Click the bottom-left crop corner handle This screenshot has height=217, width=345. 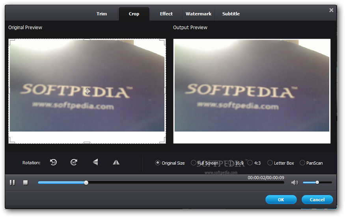point(11,141)
